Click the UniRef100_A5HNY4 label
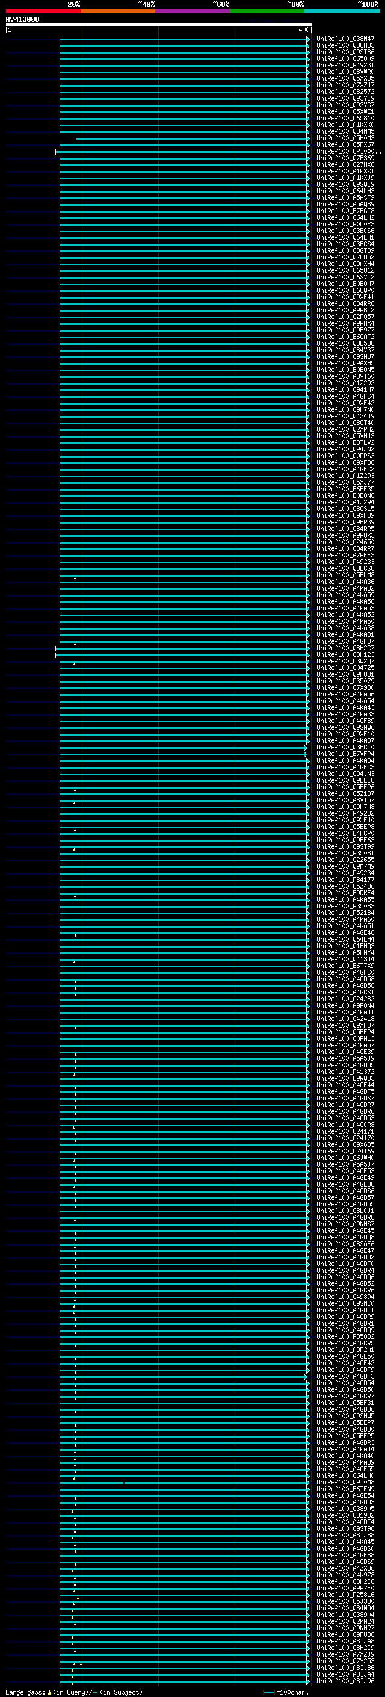 click(x=345, y=952)
